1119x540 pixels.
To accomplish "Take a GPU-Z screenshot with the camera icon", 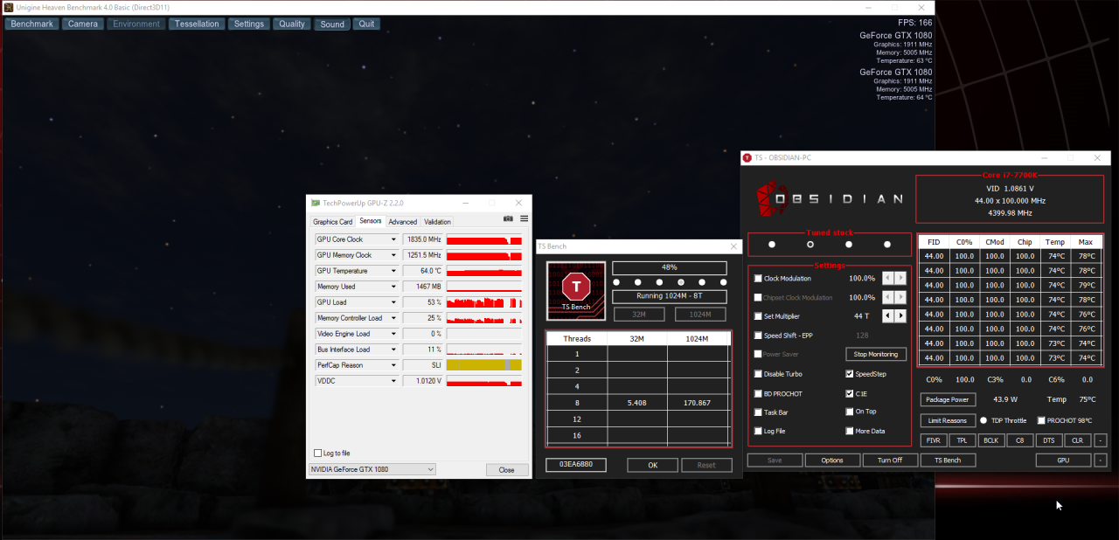I will (x=508, y=218).
